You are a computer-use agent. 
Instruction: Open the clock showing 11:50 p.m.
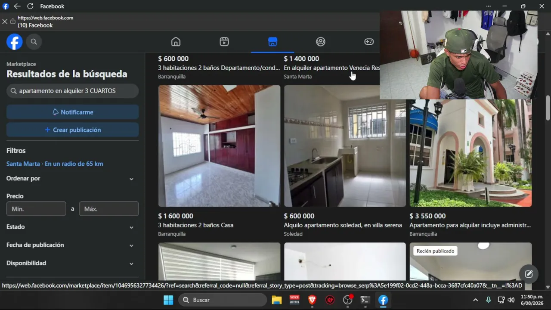point(532,300)
